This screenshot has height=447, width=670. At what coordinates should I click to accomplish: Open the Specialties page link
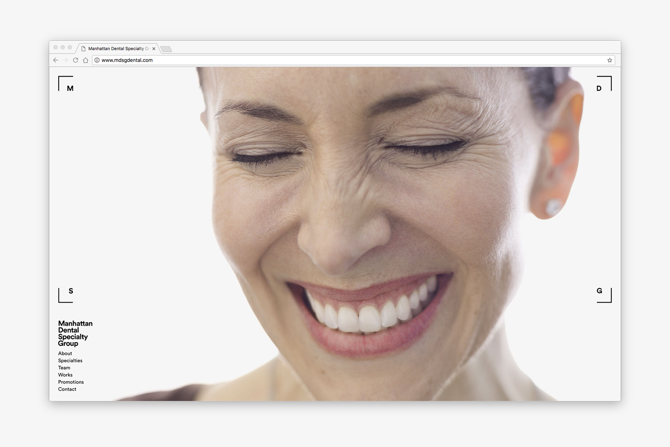point(70,361)
